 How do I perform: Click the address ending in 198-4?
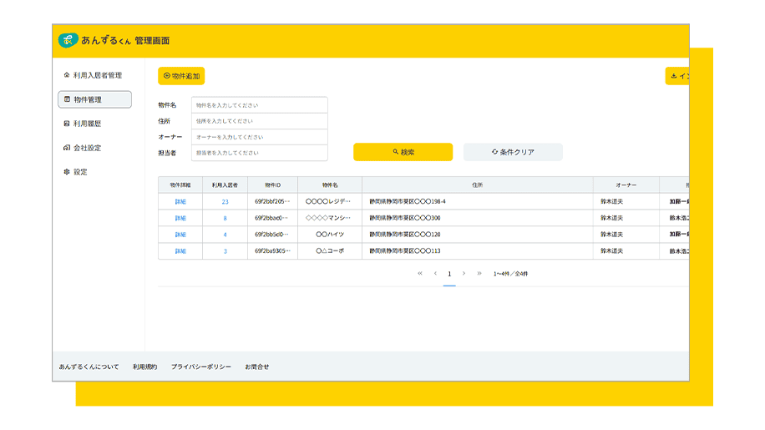(x=408, y=201)
